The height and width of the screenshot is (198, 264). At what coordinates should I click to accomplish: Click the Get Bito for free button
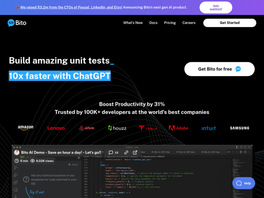point(219,69)
